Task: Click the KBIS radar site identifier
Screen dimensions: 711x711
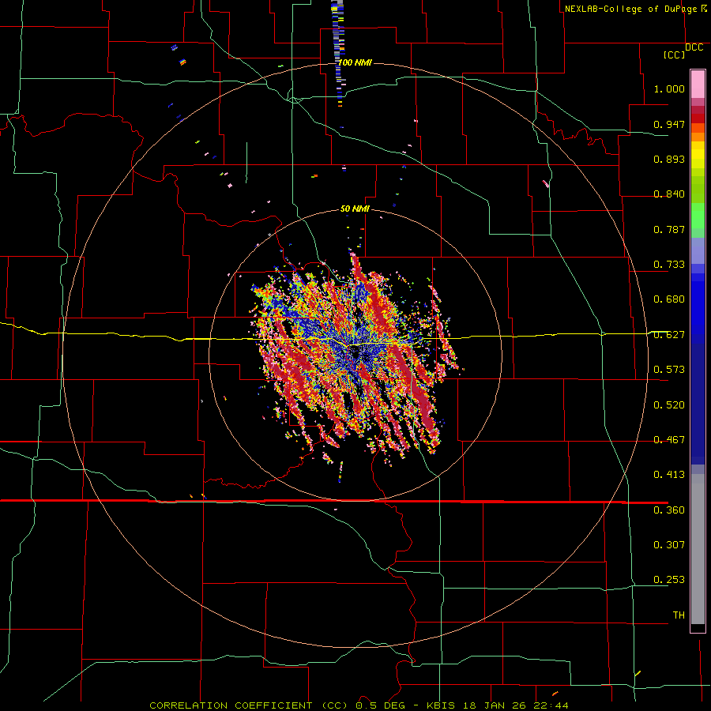Action: [x=441, y=705]
